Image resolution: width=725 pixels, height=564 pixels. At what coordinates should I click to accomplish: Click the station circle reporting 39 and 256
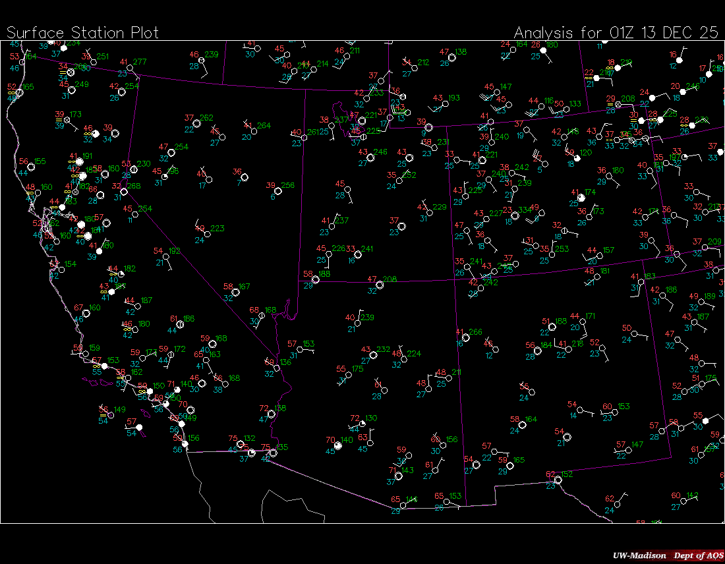(x=278, y=191)
